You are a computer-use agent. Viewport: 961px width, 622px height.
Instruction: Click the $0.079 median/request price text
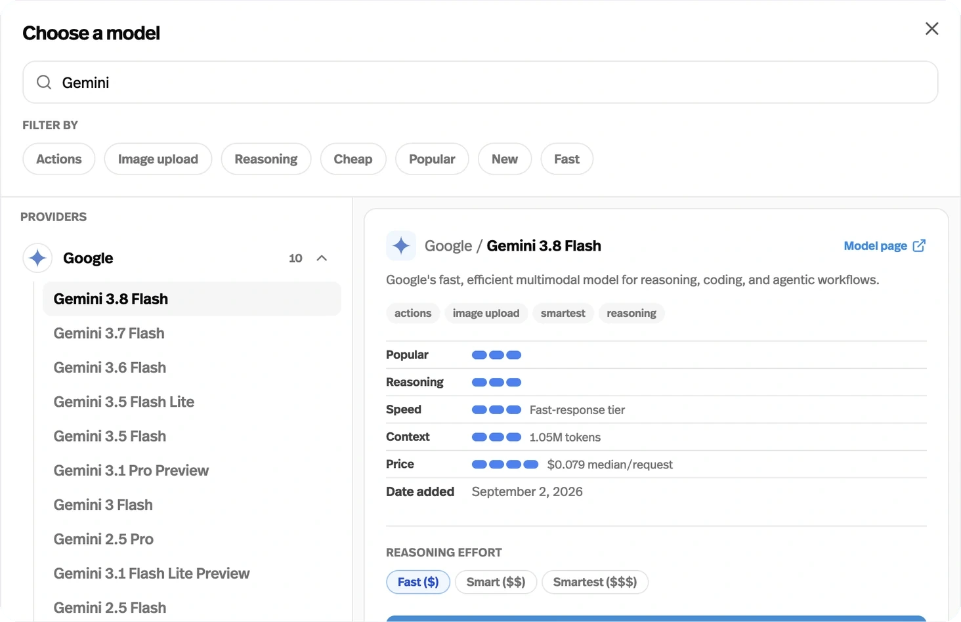[x=610, y=465]
